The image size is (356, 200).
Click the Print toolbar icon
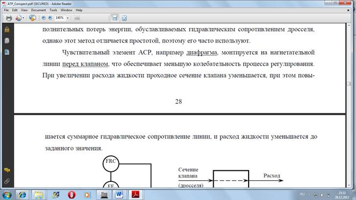(9, 18)
